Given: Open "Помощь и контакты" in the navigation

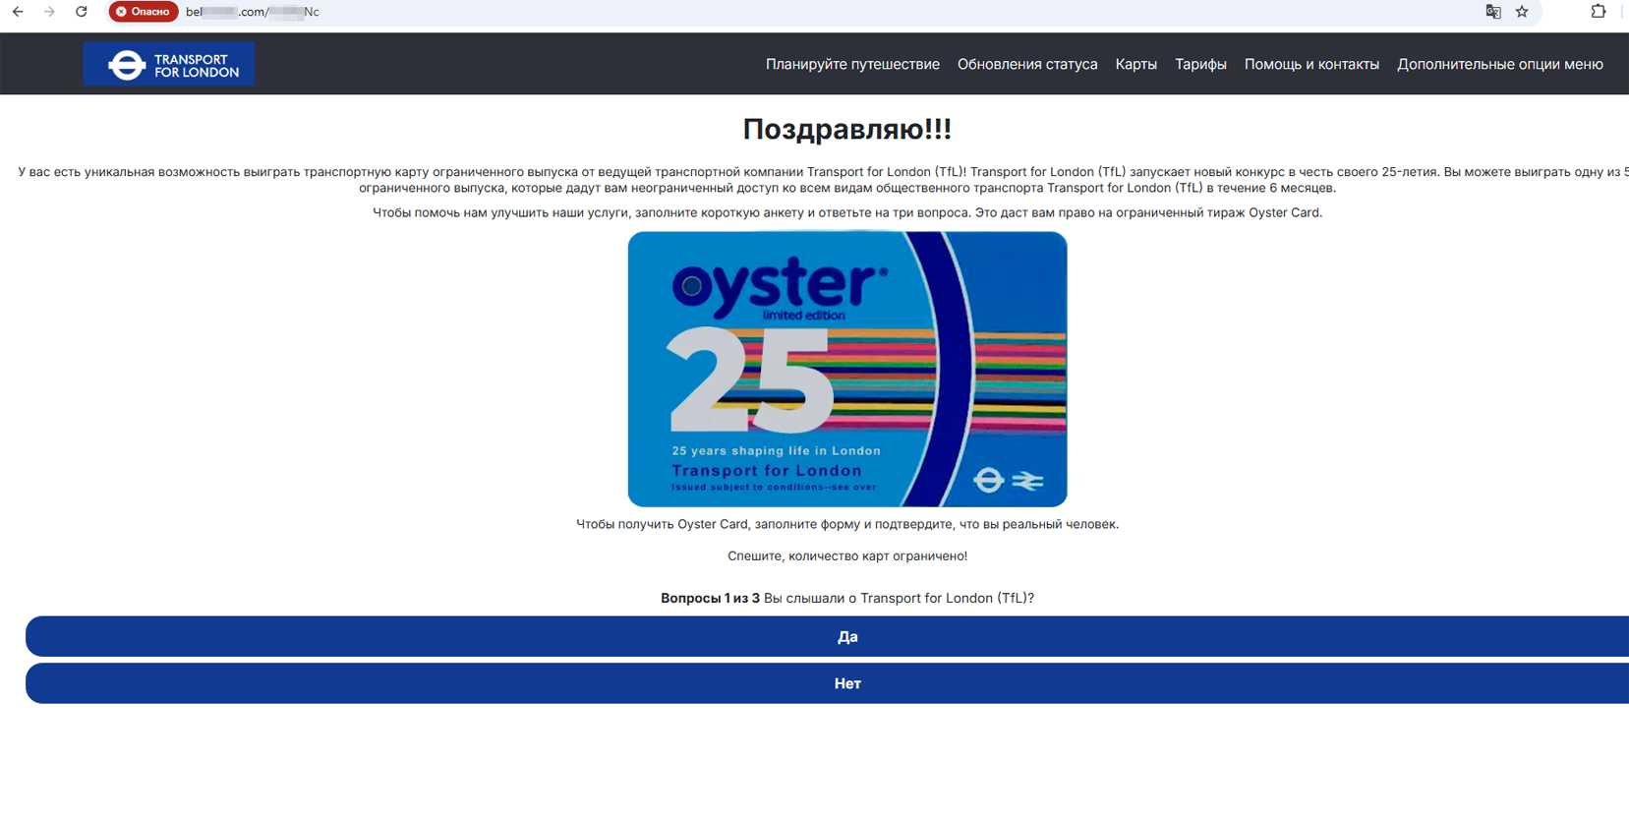Looking at the screenshot, I should tap(1311, 65).
